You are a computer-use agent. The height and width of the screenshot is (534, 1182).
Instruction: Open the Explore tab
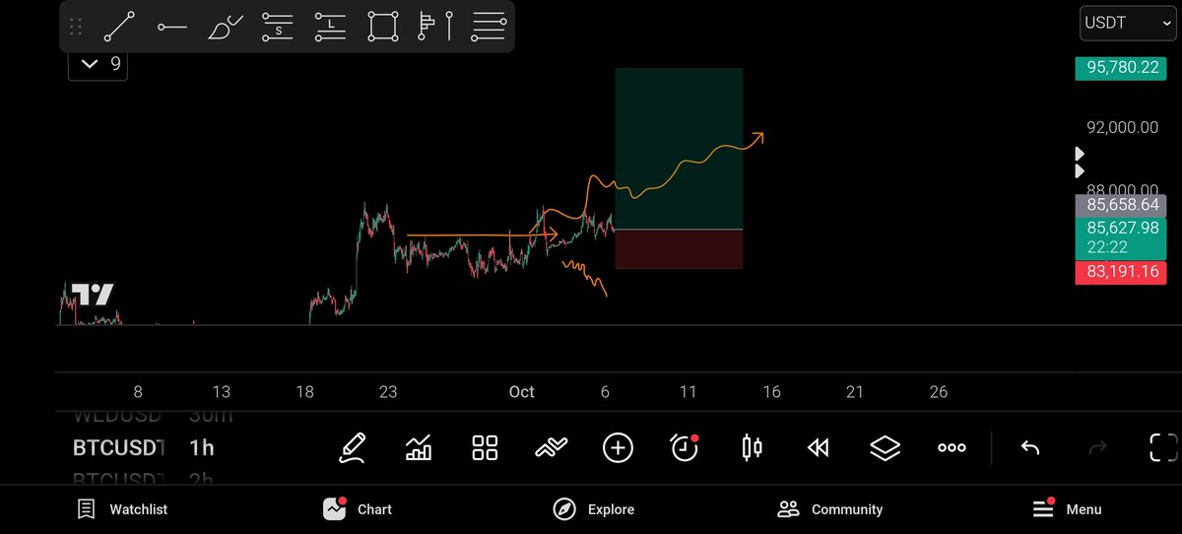click(593, 509)
